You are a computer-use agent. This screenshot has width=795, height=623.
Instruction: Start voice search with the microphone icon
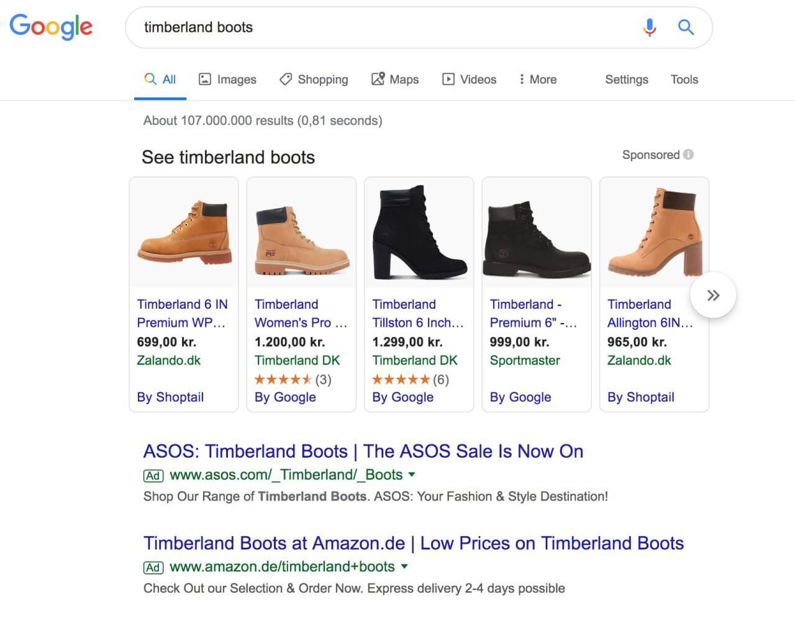[x=650, y=27]
